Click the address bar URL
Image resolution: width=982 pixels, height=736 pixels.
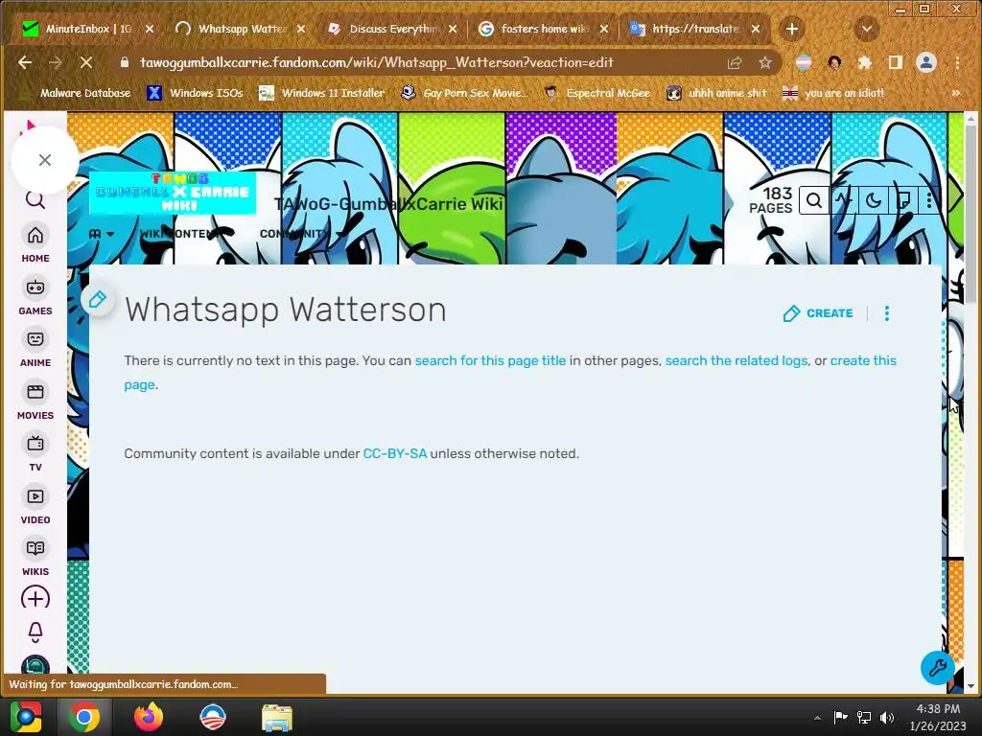point(376,62)
